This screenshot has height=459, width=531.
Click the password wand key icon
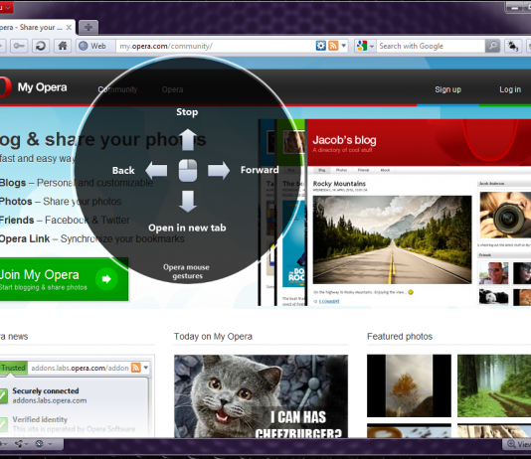coord(19,46)
